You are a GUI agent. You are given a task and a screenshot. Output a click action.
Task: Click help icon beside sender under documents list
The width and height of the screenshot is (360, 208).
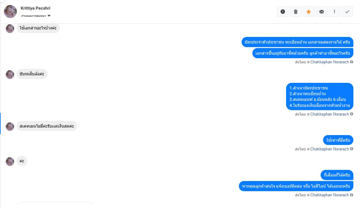point(352,114)
